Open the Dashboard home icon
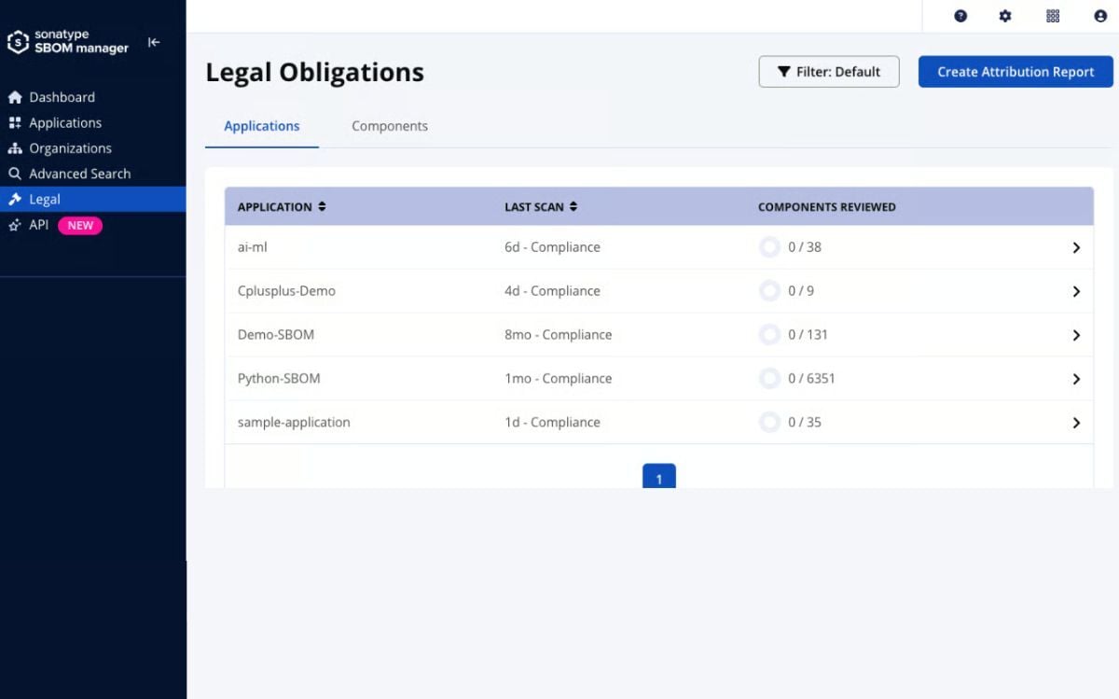The width and height of the screenshot is (1119, 699). [x=14, y=97]
